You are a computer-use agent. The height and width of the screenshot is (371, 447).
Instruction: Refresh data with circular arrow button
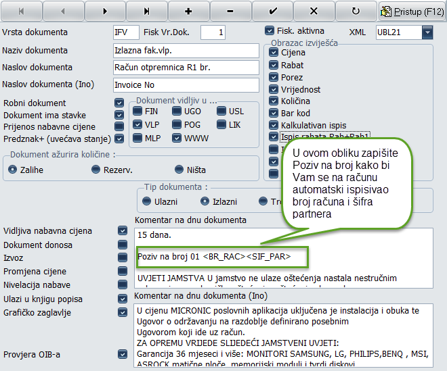(356, 11)
